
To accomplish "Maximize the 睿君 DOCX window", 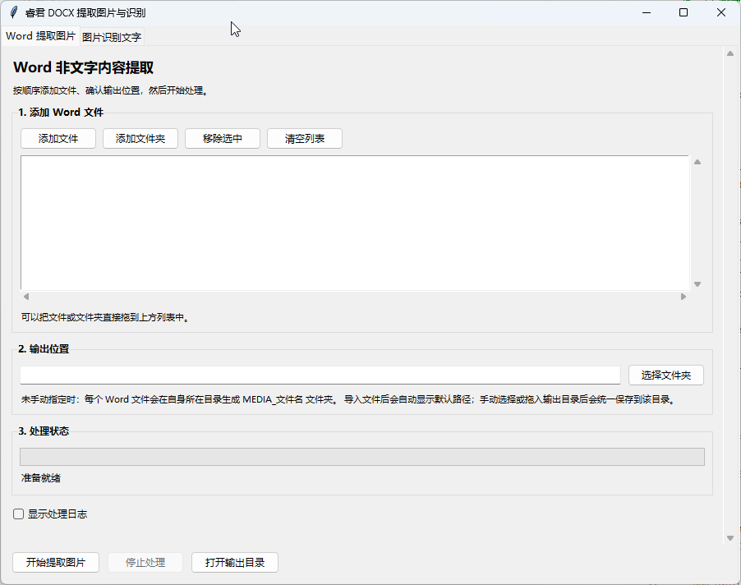I will 683,13.
